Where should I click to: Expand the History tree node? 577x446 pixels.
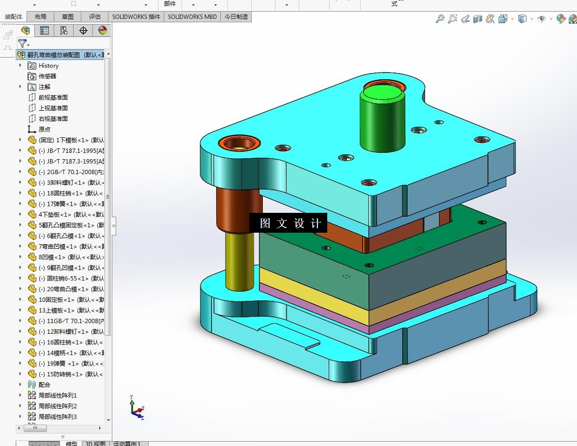(x=20, y=65)
